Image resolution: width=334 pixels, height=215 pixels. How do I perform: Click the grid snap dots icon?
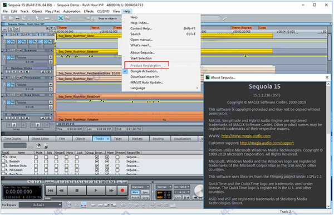(x=94, y=18)
